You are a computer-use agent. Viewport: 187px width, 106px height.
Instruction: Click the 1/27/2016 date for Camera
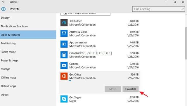click(x=133, y=67)
